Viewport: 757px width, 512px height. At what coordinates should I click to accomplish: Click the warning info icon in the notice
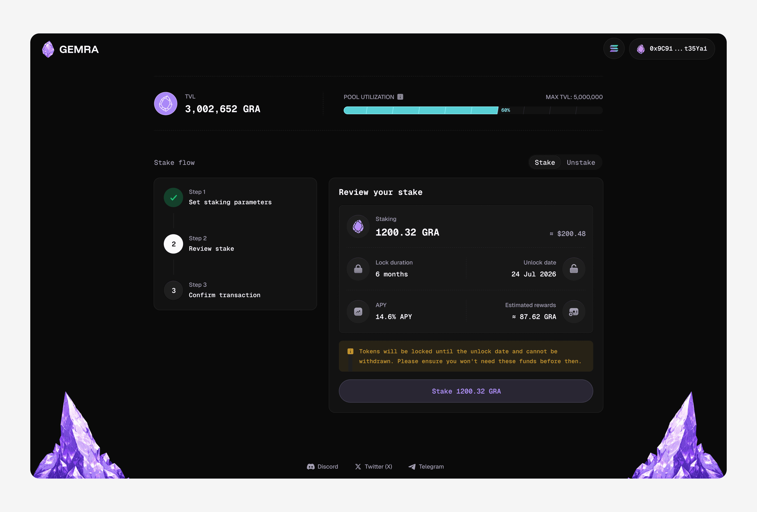[x=350, y=351]
